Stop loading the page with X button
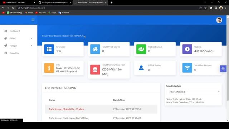 pos(13,8)
